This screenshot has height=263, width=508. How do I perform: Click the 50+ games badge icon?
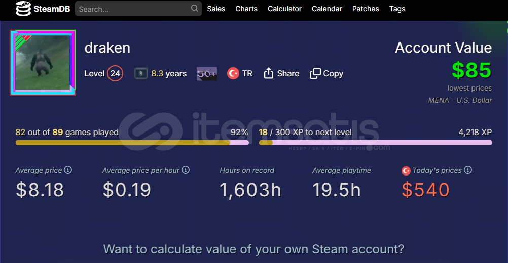pyautogui.click(x=207, y=74)
